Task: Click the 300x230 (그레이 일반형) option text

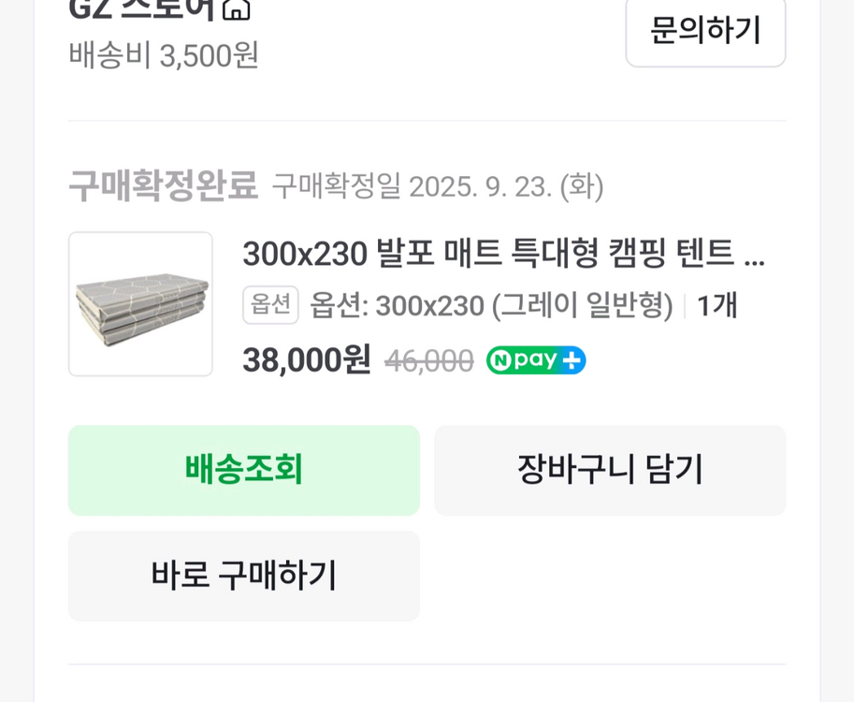Action: [x=491, y=305]
